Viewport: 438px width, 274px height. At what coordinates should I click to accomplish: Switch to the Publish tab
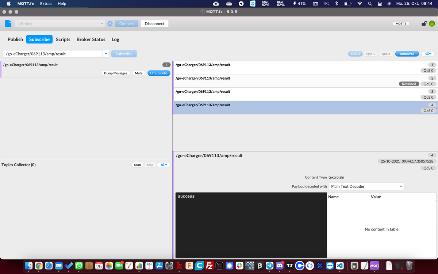[15, 39]
